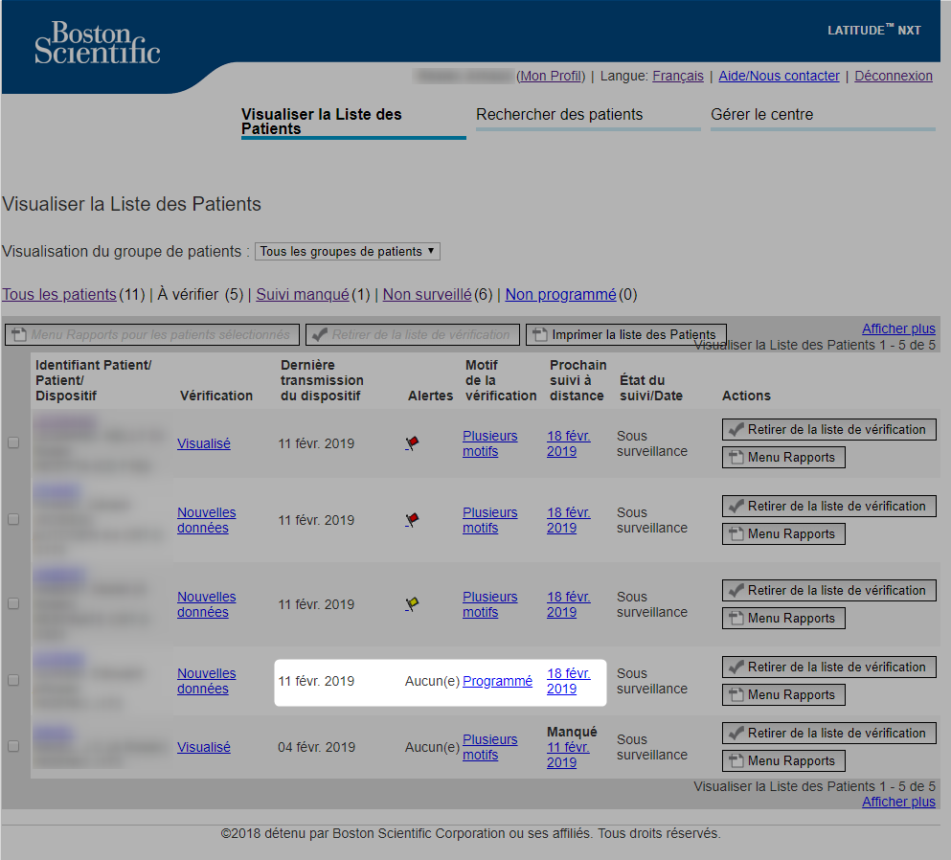The width and height of the screenshot is (951, 860).
Task: Click the report icon on third row's Menu Rapports
Action: point(736,618)
